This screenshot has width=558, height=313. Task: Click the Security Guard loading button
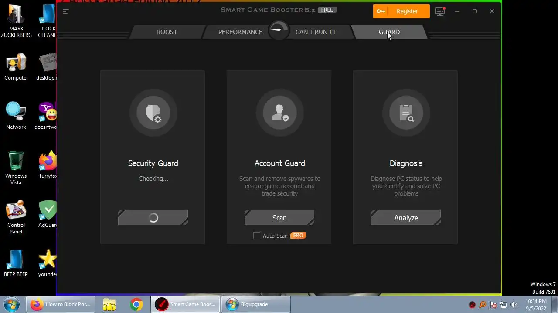(x=153, y=218)
